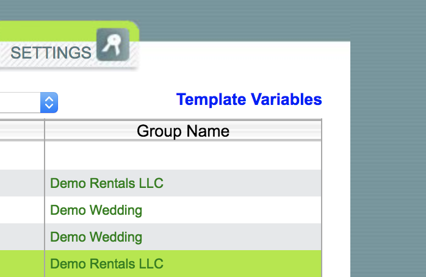The height and width of the screenshot is (277, 426).
Task: Click left-column cell in the green highlighted row
Action: (x=21, y=264)
